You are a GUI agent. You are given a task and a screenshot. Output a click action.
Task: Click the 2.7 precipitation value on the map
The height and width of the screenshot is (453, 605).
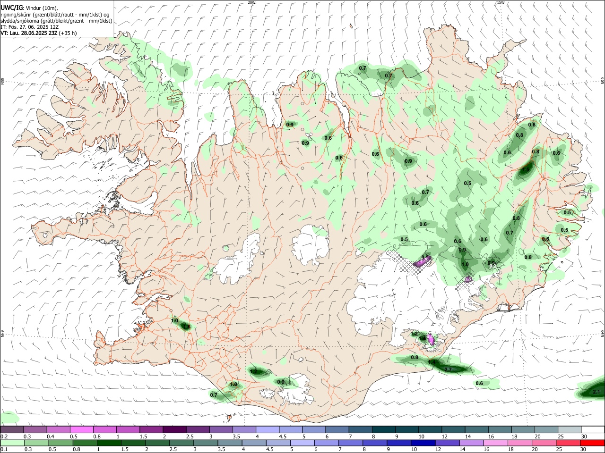point(449,369)
